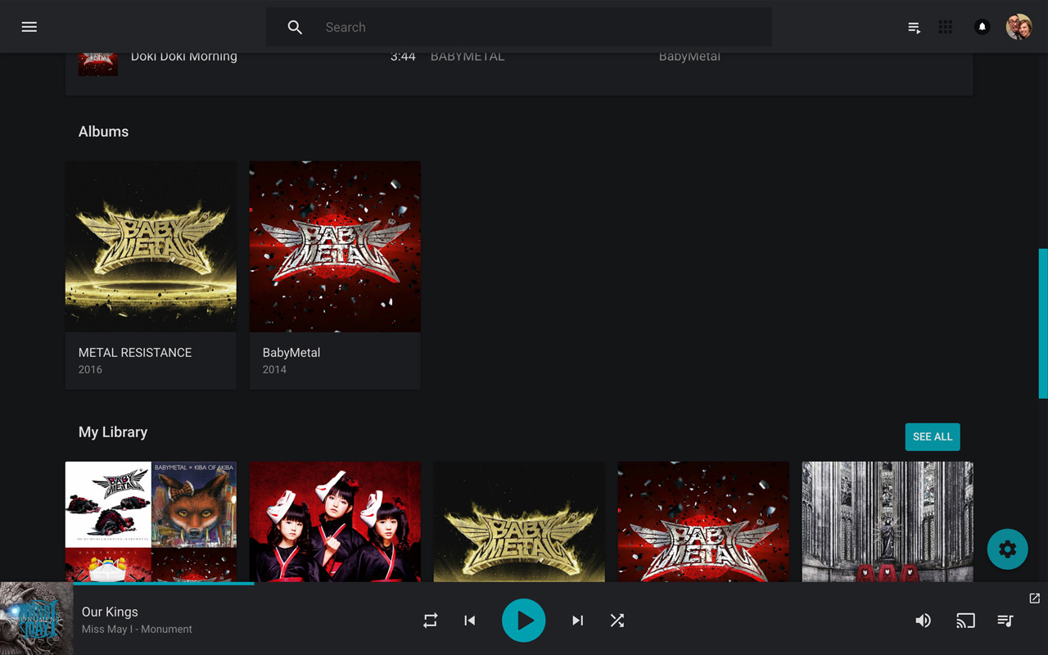Open the hamburger navigation menu

pos(29,27)
